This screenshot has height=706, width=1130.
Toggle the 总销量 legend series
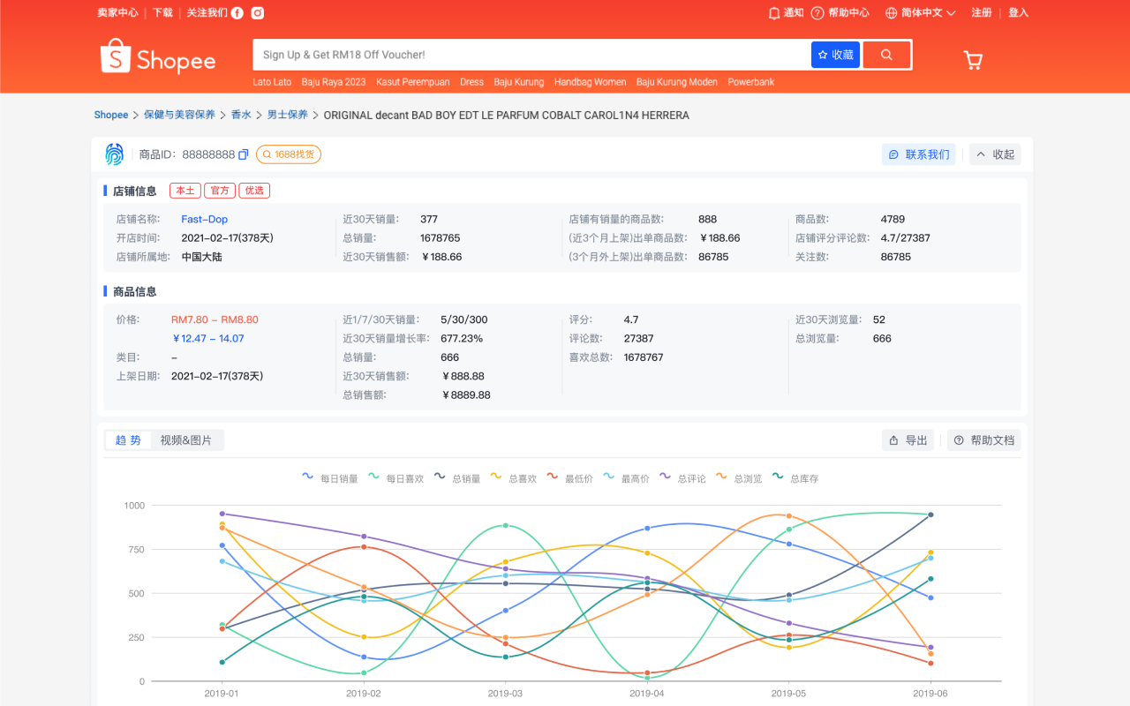click(x=457, y=478)
